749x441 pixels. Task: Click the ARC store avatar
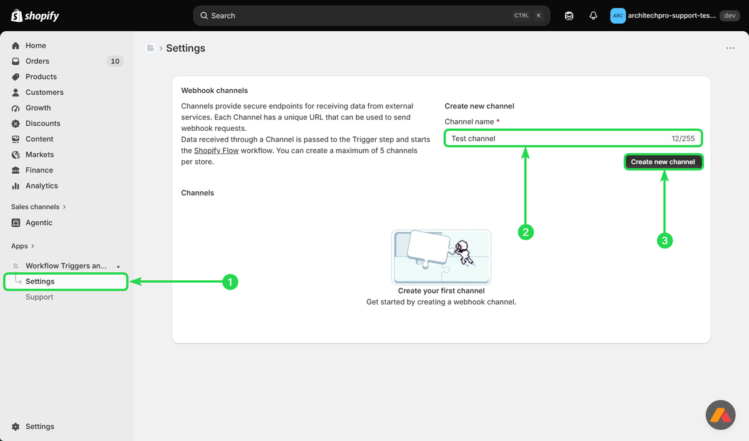618,16
